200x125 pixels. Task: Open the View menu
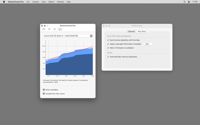click(x=44, y=2)
